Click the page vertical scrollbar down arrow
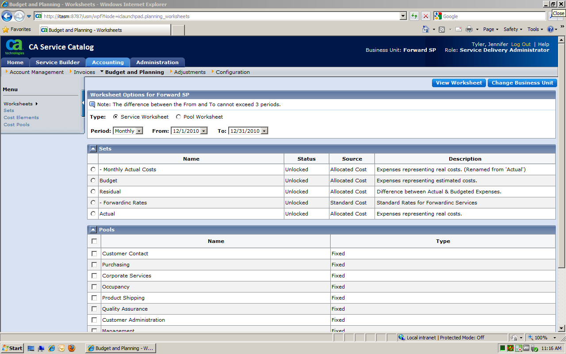The width and height of the screenshot is (566, 354). pyautogui.click(x=562, y=329)
